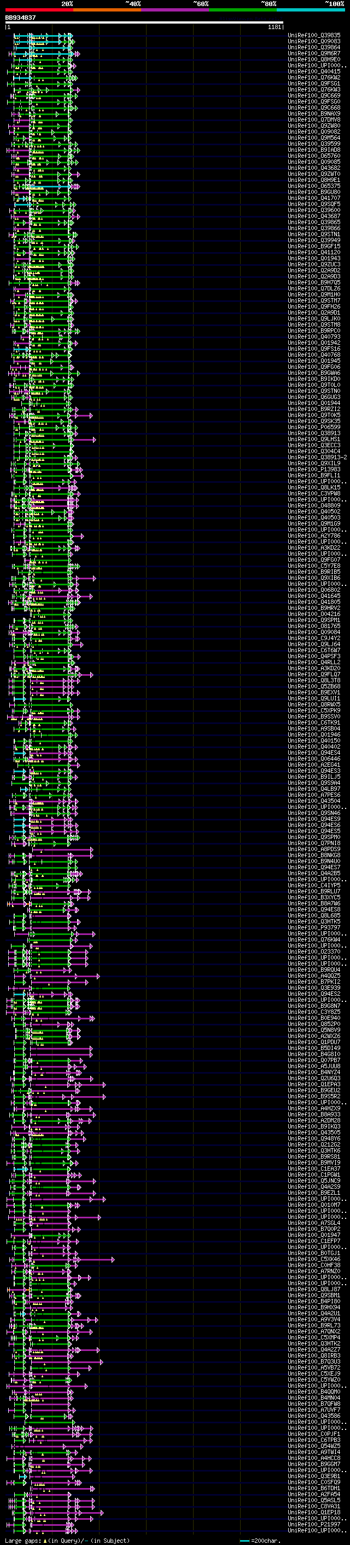Select hit UniRef100_Q09084
This screenshot has height=1545, width=350.
coord(314,632)
